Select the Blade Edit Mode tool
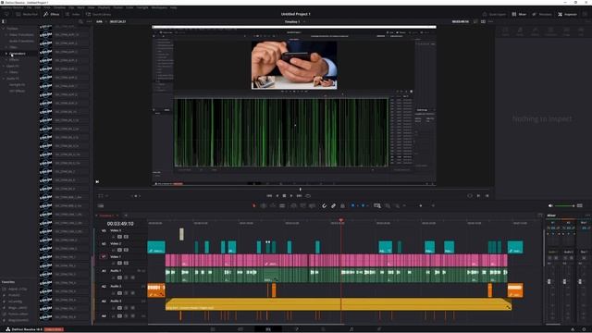 click(x=282, y=205)
